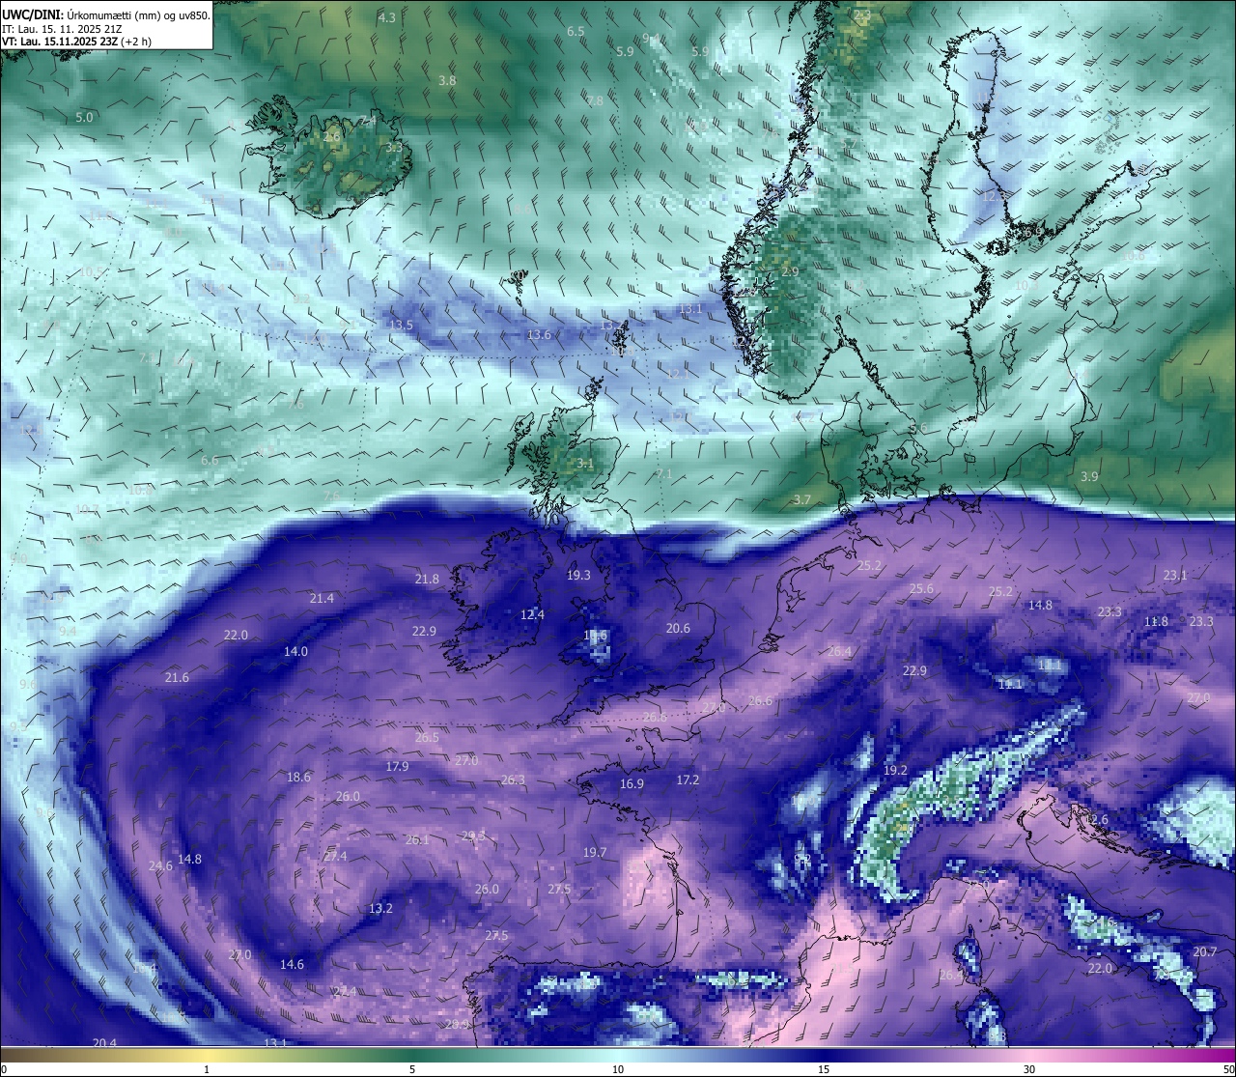Select the 23.1 value near the eastern edge
The height and width of the screenshot is (1077, 1236).
[1175, 575]
